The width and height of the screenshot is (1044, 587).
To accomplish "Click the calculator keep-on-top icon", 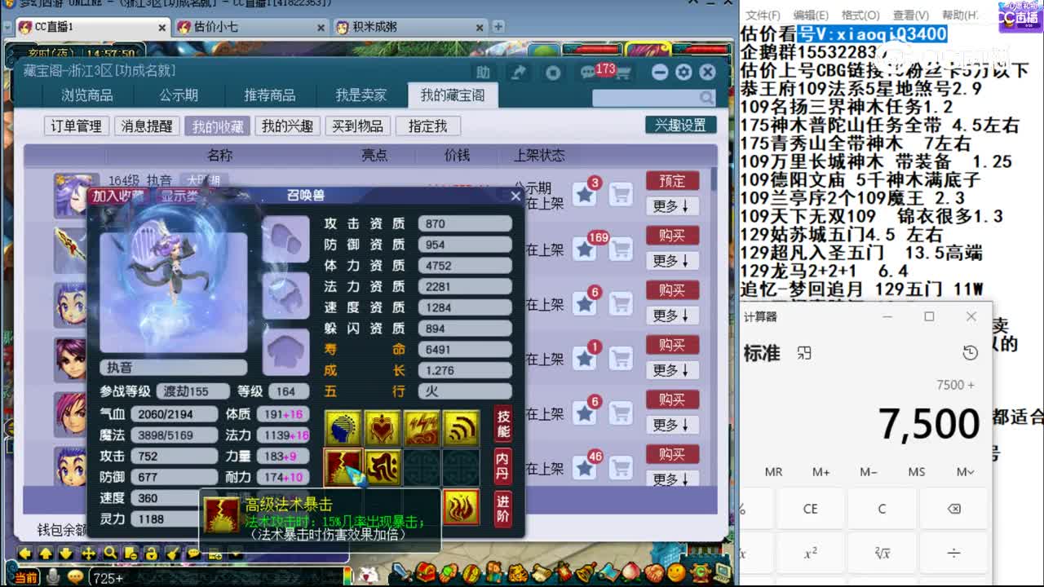I will [804, 353].
